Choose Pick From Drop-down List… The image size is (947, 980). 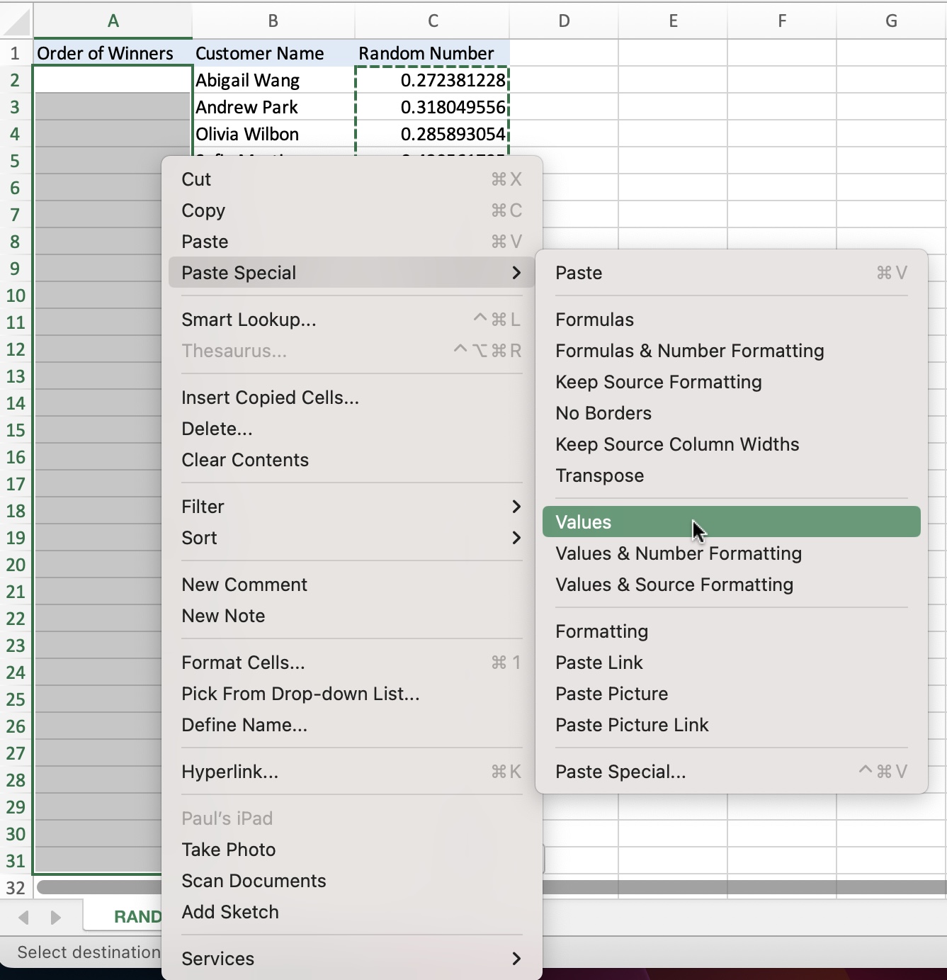coord(352,694)
